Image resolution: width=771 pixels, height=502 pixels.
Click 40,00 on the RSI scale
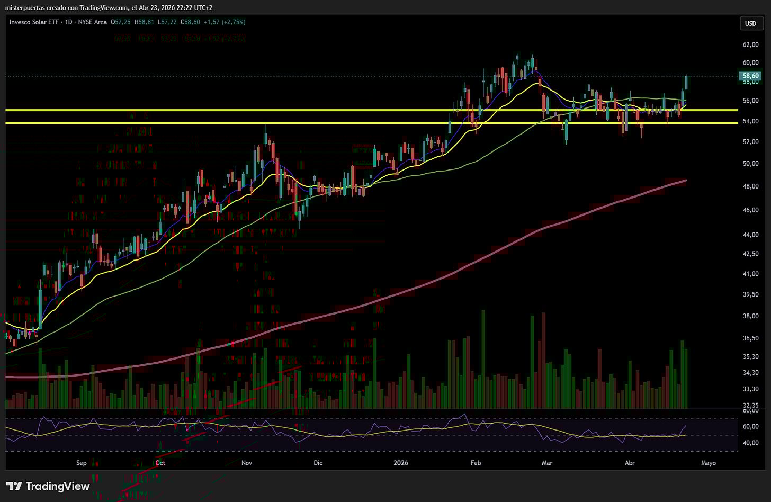[x=751, y=443]
